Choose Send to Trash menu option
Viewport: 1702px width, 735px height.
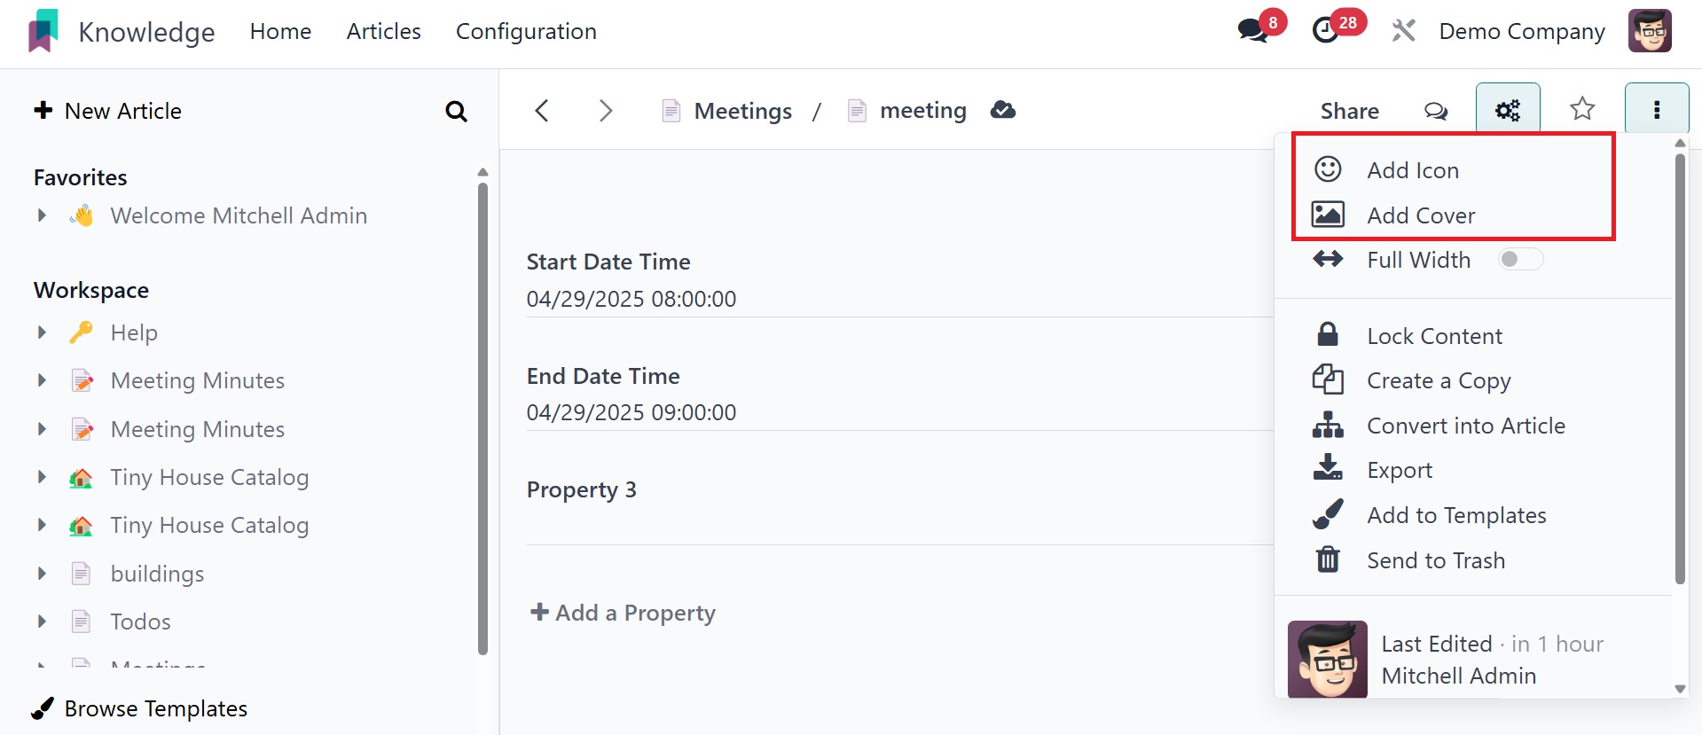[x=1435, y=560]
